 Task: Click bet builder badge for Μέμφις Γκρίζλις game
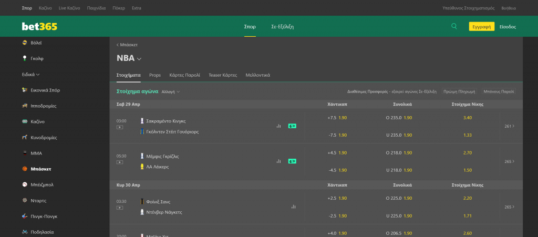(292, 161)
